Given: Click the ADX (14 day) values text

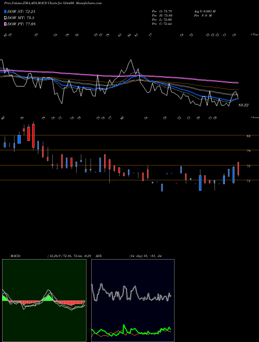Looking at the screenshot, I should point(146,256).
